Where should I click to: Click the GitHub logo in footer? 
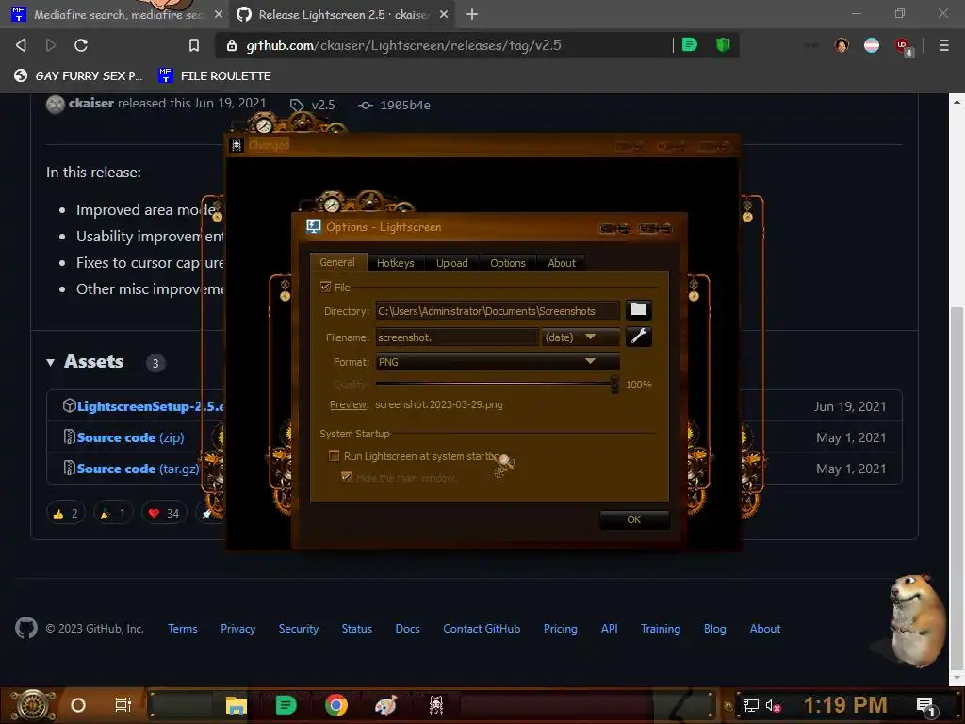[25, 628]
